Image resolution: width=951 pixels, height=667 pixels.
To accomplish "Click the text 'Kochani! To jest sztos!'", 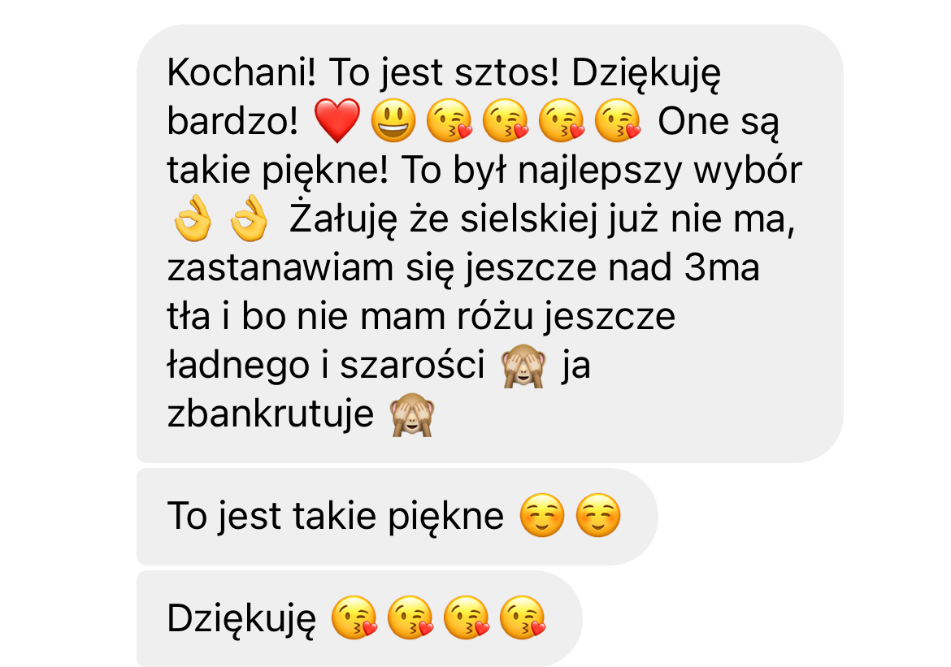I will pos(363,73).
